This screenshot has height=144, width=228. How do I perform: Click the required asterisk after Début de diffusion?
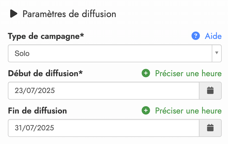point(81,73)
